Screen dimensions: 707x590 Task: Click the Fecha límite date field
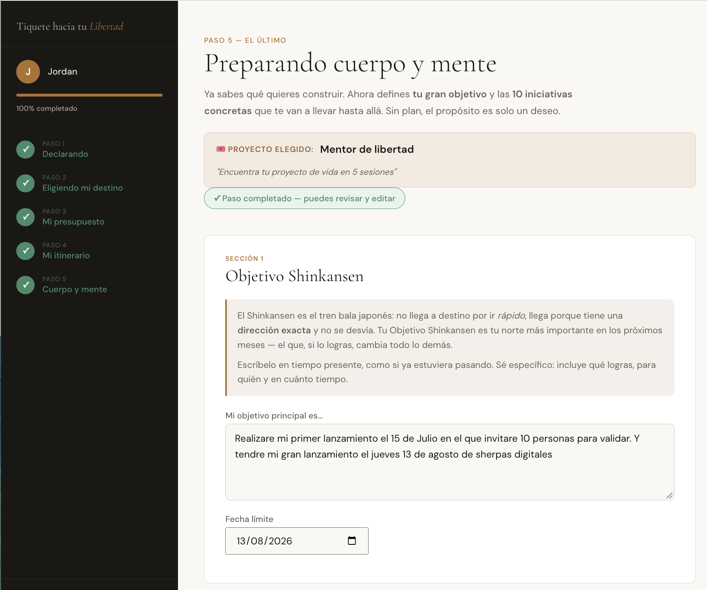(297, 541)
